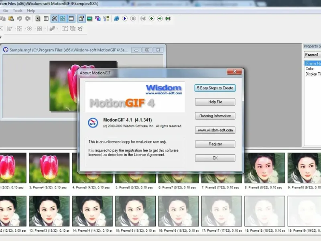Click the 5 Easy Steps to Create button
The height and width of the screenshot is (241, 321).
tap(215, 88)
